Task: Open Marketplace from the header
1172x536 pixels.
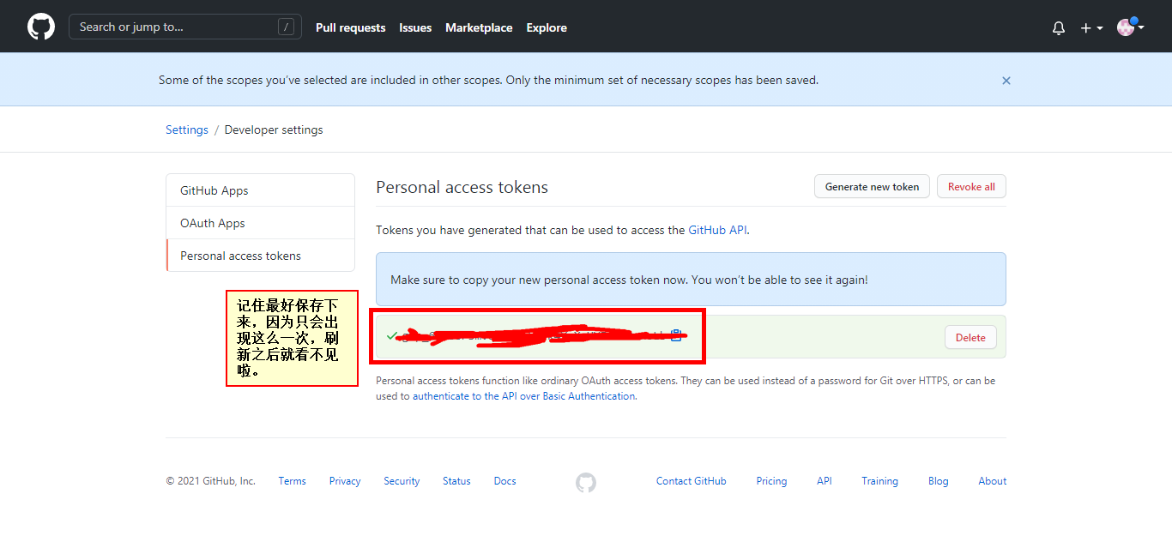Action: (479, 27)
